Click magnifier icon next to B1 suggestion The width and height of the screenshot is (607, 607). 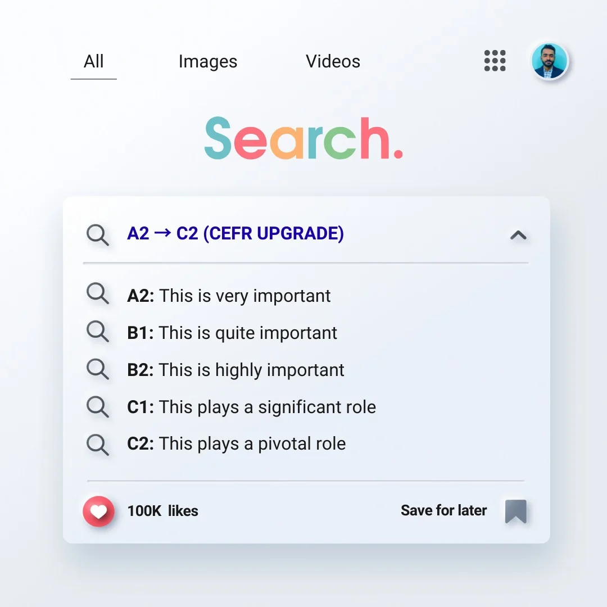click(98, 332)
